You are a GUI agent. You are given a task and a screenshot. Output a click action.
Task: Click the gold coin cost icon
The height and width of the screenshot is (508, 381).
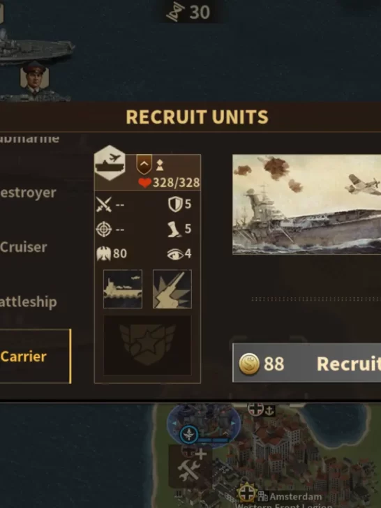[249, 364]
